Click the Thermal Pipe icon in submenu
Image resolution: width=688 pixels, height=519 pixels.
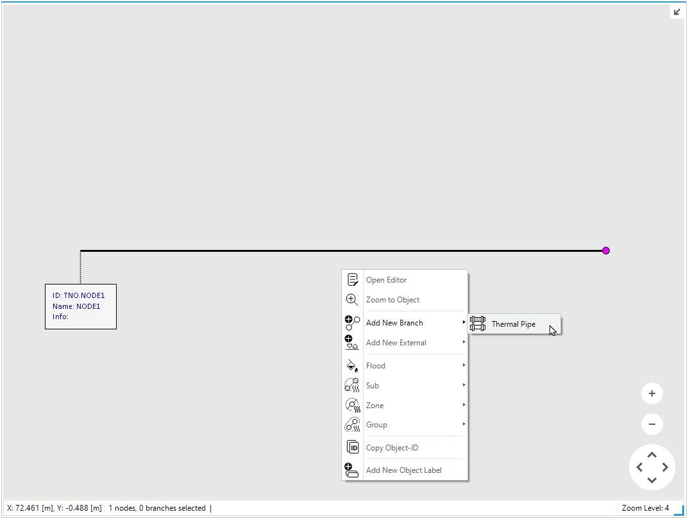[x=478, y=324]
